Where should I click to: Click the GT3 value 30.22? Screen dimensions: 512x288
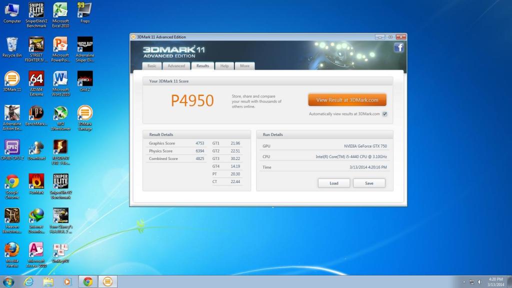[235, 158]
